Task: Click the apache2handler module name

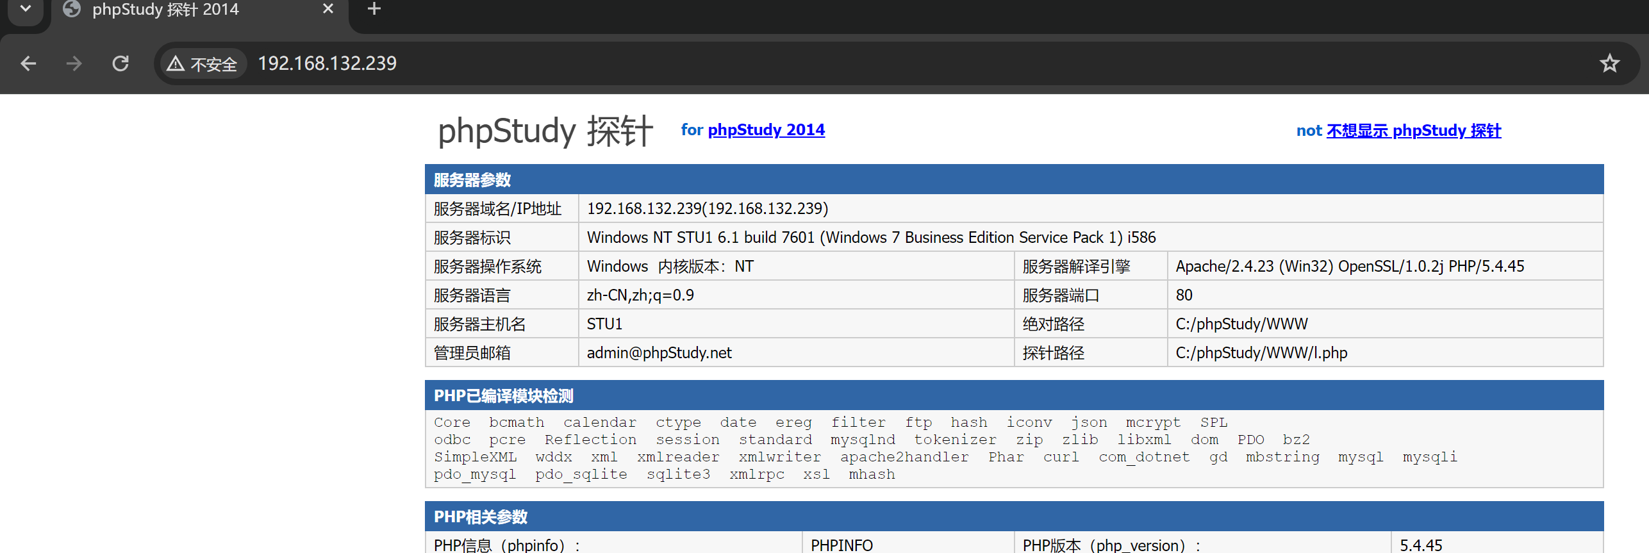Action: [x=904, y=457]
